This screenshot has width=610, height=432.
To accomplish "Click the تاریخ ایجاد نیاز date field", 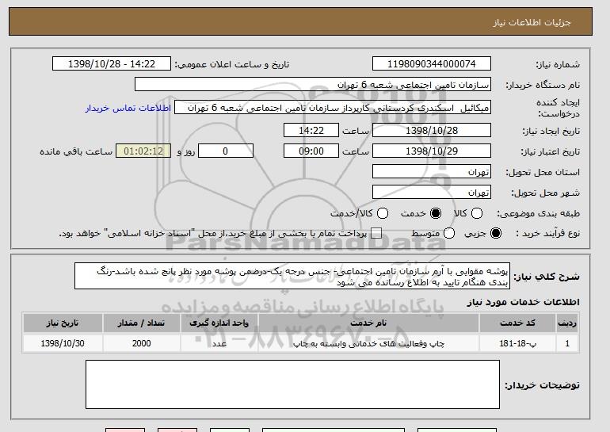I will 432,130.
